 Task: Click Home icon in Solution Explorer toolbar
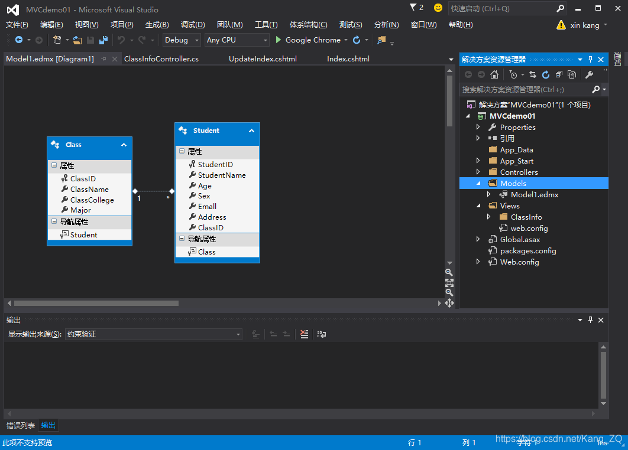tap(494, 74)
